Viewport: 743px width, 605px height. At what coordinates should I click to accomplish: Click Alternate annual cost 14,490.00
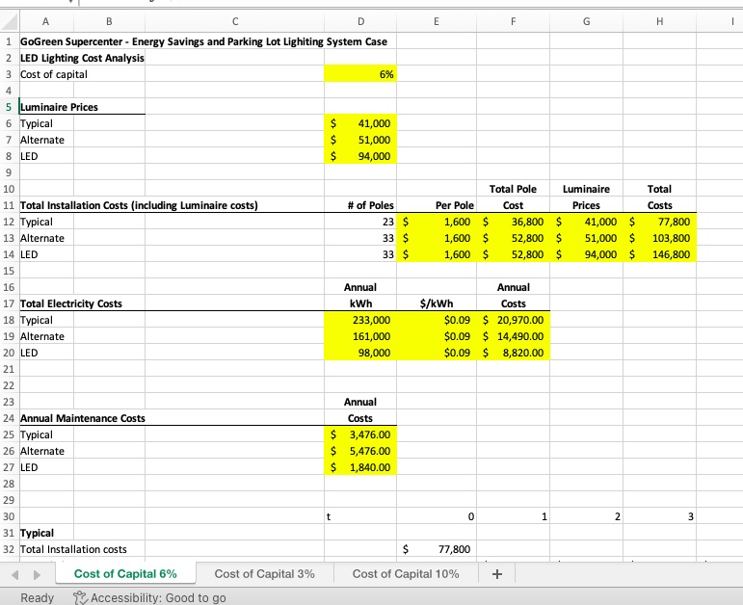(x=514, y=336)
